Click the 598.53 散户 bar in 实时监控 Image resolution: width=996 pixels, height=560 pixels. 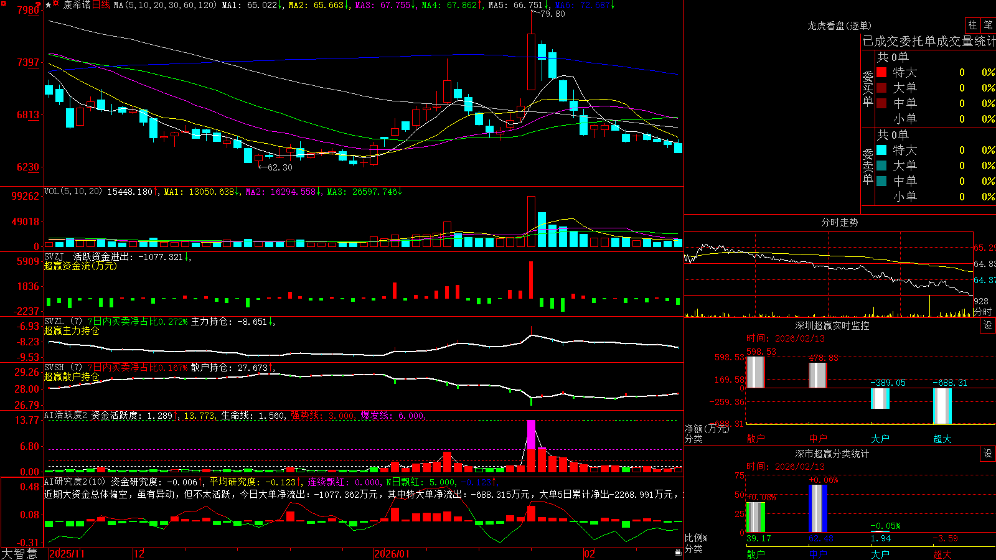click(755, 372)
